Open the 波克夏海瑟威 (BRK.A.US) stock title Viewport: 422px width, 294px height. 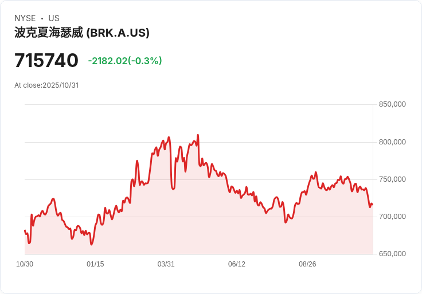(x=82, y=33)
